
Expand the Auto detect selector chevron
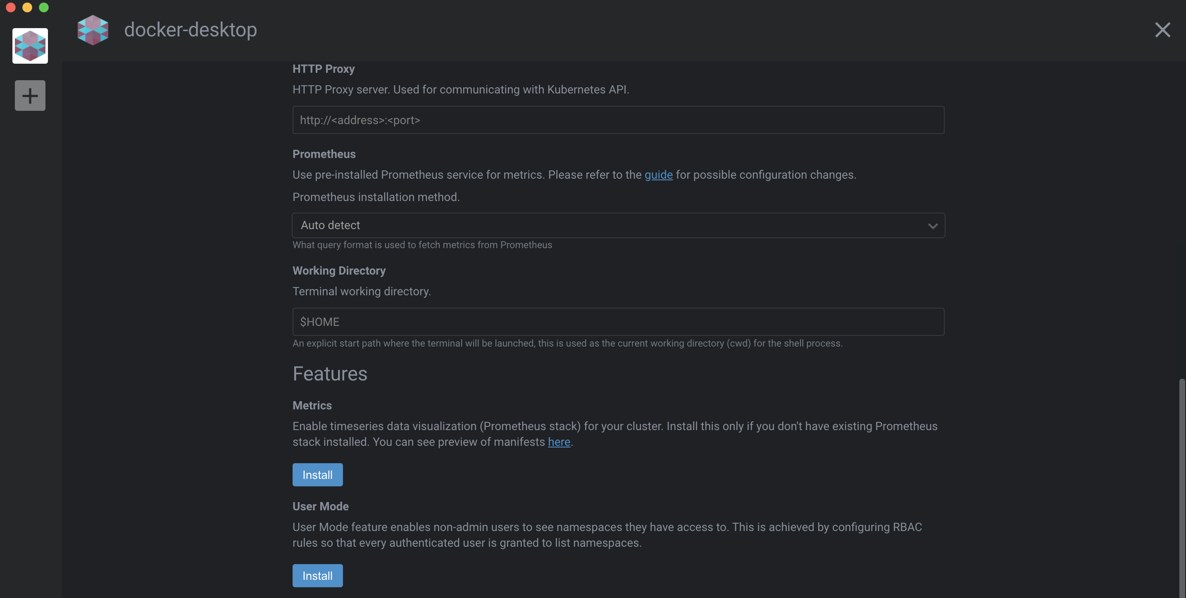tap(933, 226)
